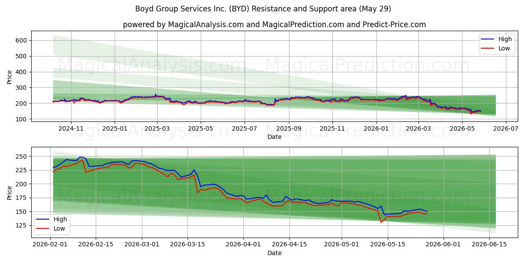
Task: Click top chart date tick 2024-11
Action: tap(71, 129)
